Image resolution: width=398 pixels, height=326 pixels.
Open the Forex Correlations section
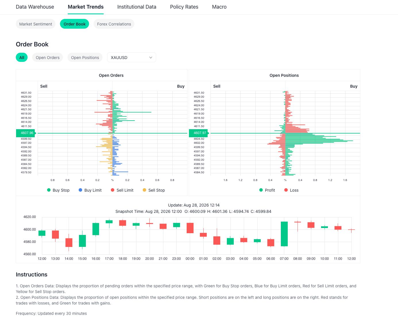tap(114, 24)
